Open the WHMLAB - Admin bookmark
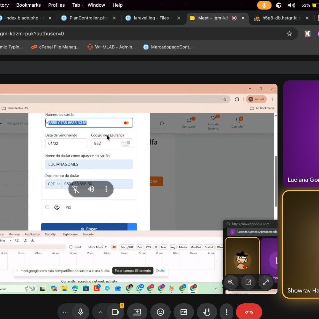Screen dimensions: 319x319 coord(111,47)
